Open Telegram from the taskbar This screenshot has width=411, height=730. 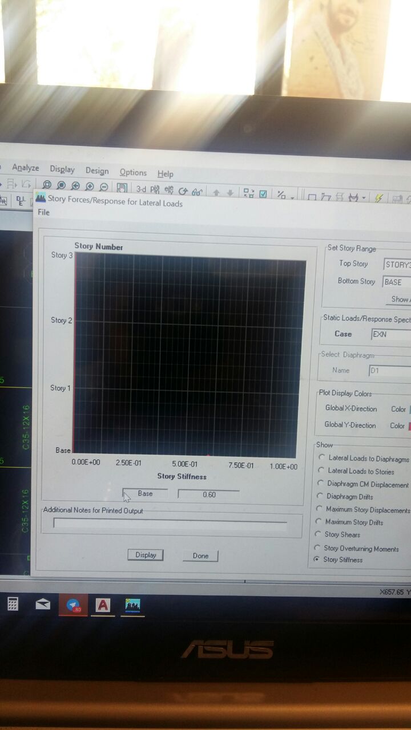point(73,606)
